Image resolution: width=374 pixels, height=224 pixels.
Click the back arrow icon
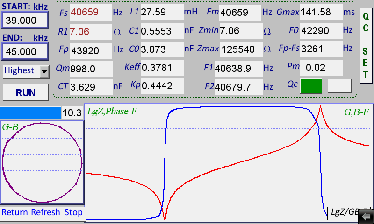point(367,217)
